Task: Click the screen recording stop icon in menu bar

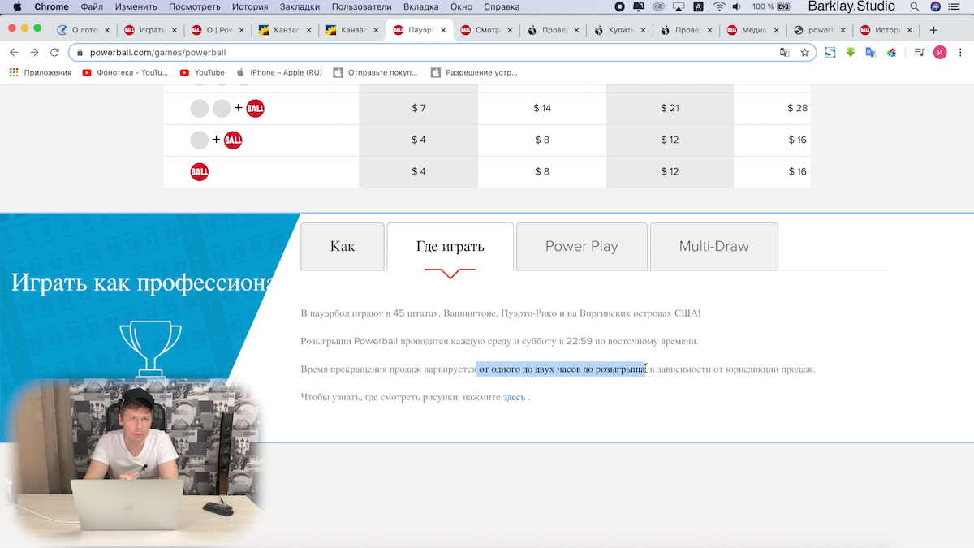Action: point(620,6)
